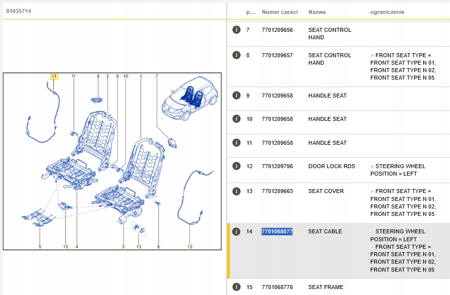
Task: Click callout label 5 below diagram
Action: click(40, 247)
